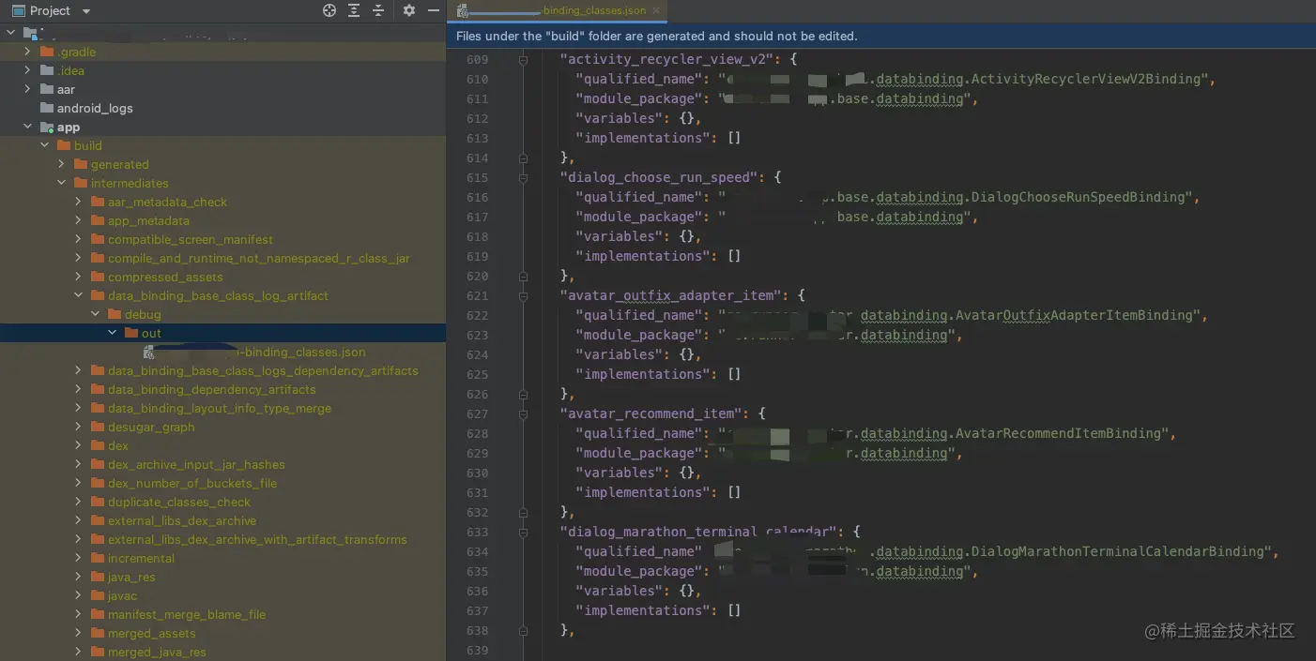Select dex_archive_input_jar_hashes folder
The height and width of the screenshot is (661, 1316).
(x=196, y=464)
